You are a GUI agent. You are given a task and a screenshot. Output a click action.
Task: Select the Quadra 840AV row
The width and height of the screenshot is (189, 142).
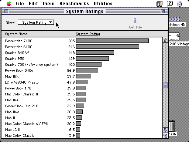point(82,53)
